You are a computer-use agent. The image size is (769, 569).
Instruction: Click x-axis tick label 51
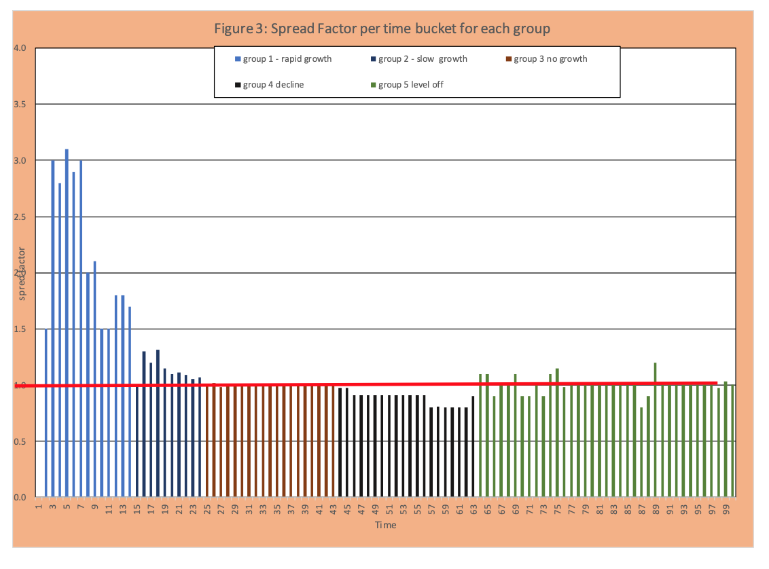pos(389,509)
